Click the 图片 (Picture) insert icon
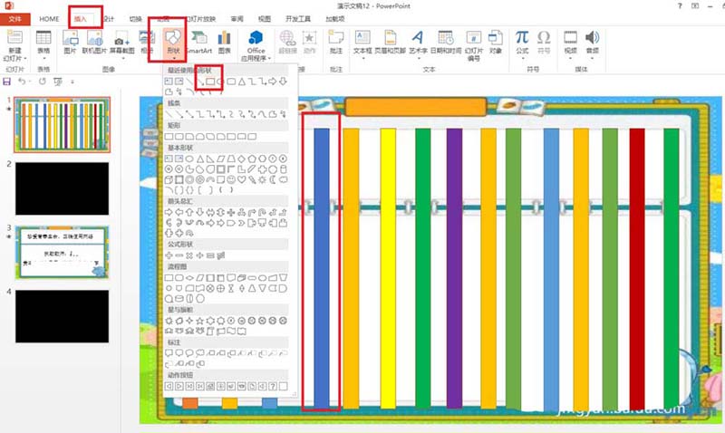The height and width of the screenshot is (433, 725). click(71, 42)
